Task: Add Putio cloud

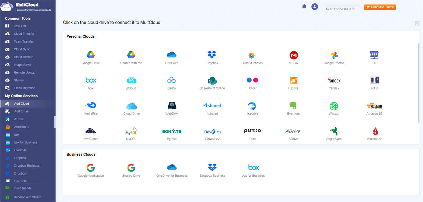Action: [x=253, y=134]
